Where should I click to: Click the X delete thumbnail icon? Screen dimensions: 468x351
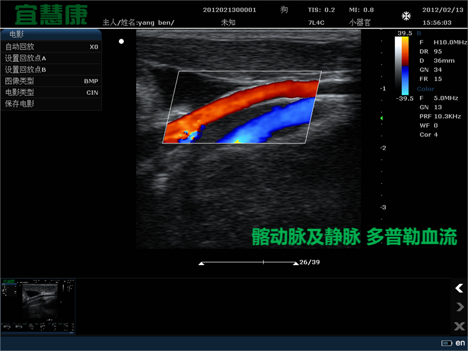pyautogui.click(x=459, y=326)
